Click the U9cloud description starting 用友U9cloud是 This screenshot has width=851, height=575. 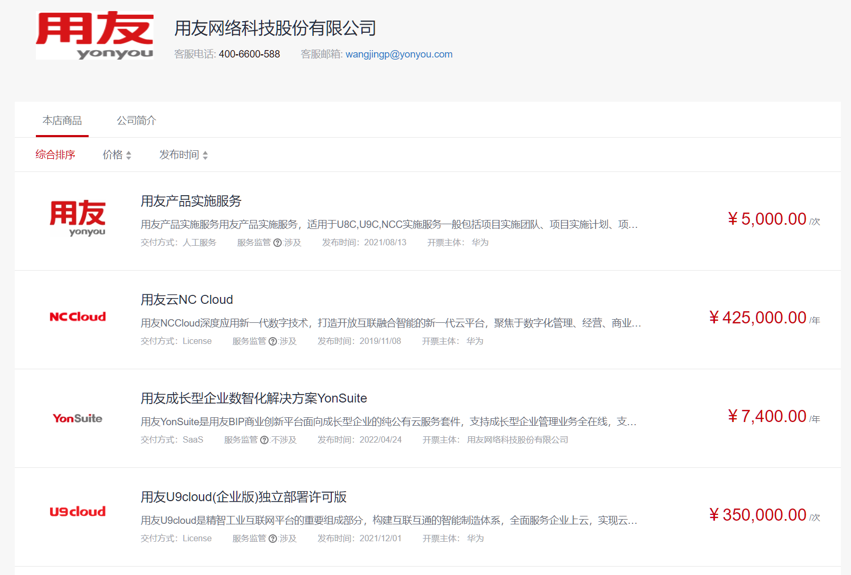pos(389,521)
